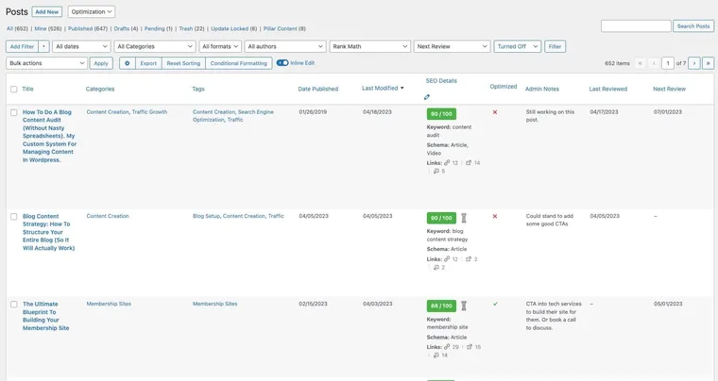Sort by Title column header

tap(28, 89)
